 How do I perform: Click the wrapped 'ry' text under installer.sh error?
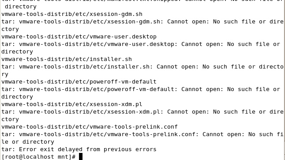tap(5, 75)
